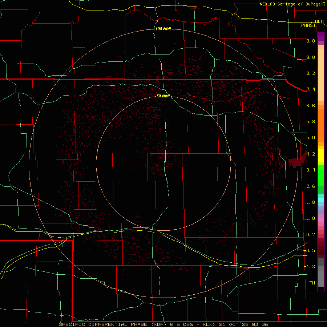This screenshot has height=327, width=327.
Task: Click the 6.6 scale value label
Action: pyautogui.click(x=311, y=105)
